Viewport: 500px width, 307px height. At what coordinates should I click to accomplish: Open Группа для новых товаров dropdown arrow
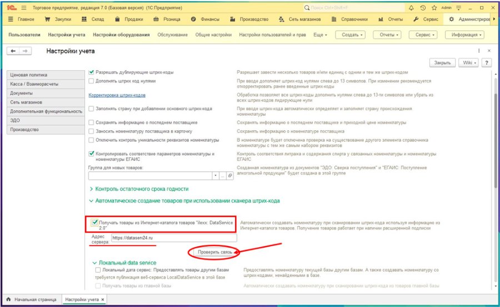coord(216,176)
